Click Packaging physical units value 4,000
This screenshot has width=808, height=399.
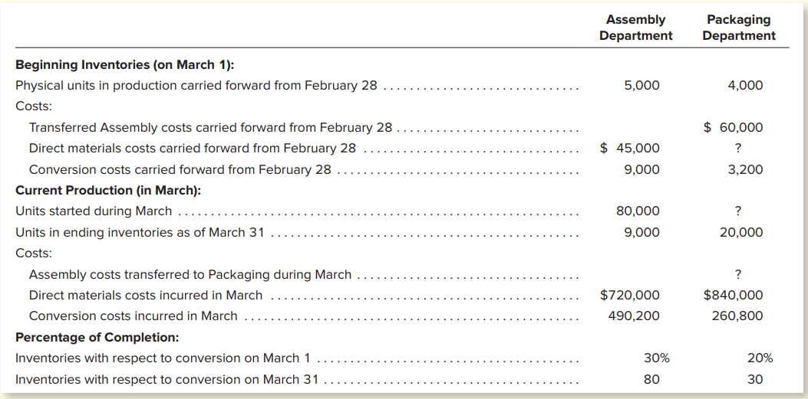pos(745,85)
